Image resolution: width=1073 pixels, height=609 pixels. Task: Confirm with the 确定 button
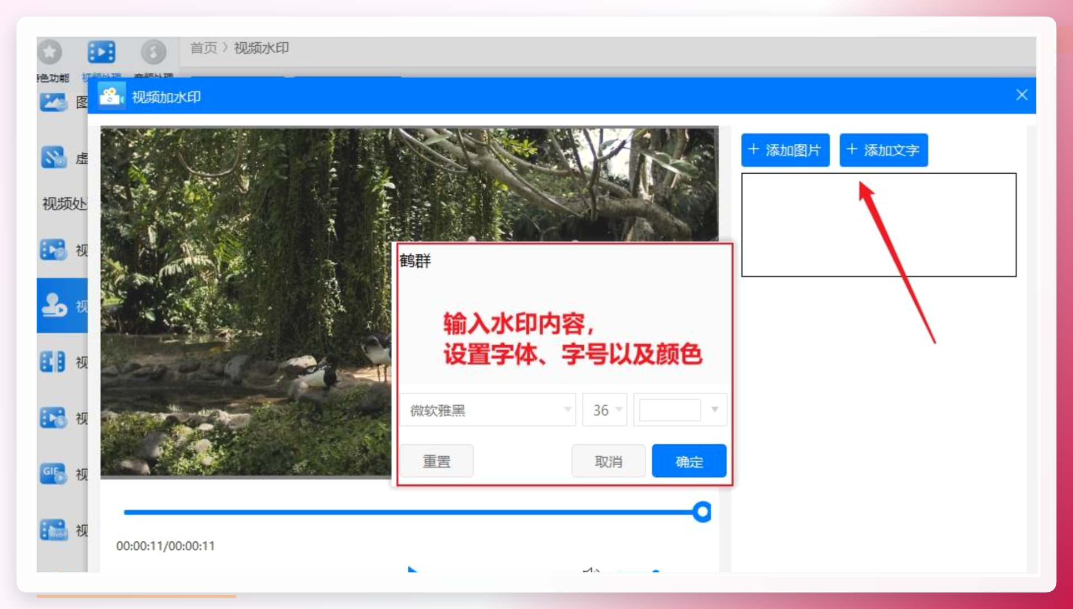point(689,461)
